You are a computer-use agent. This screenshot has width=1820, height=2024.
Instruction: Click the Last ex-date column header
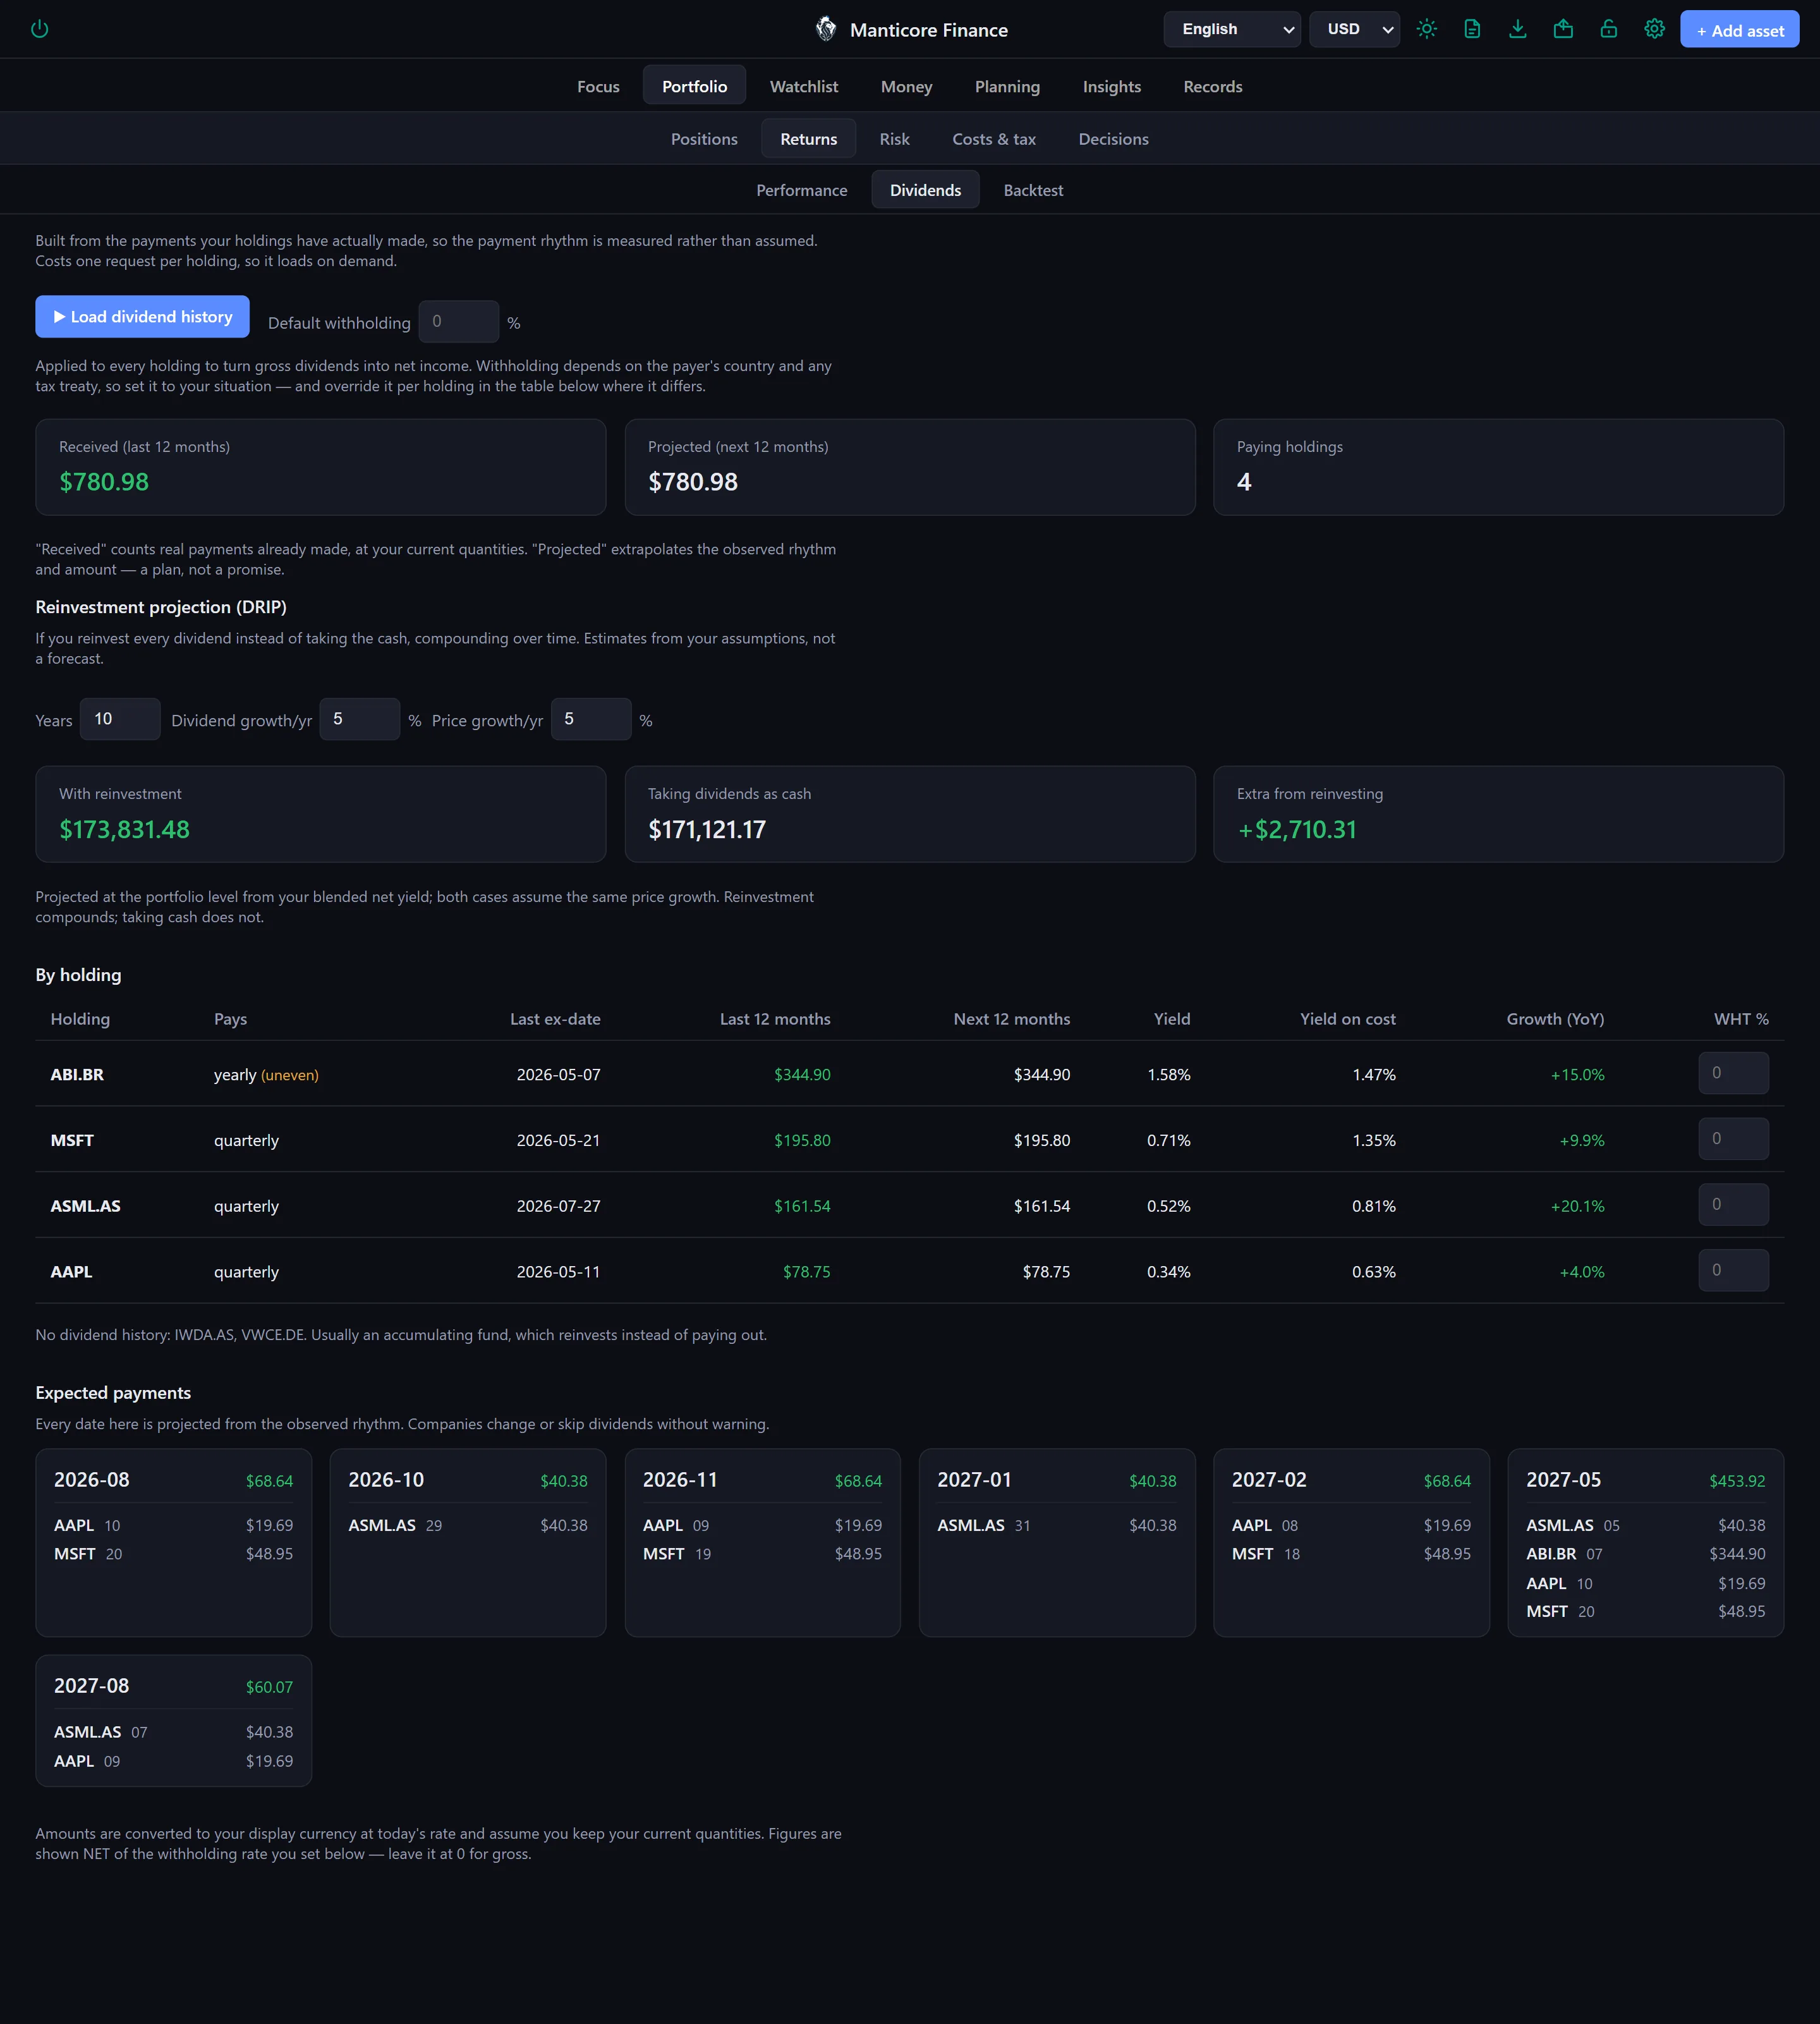(x=555, y=1019)
